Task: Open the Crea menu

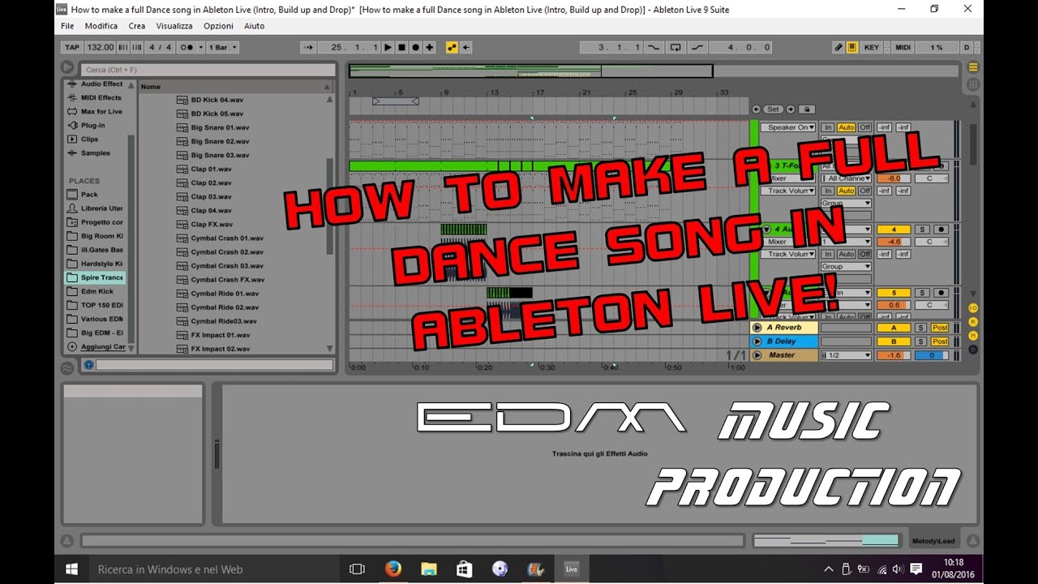Action: pos(137,26)
